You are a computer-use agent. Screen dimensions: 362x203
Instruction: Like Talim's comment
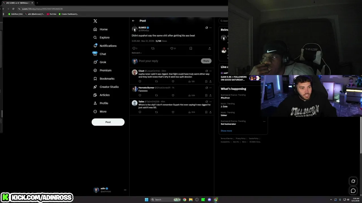click(173, 112)
